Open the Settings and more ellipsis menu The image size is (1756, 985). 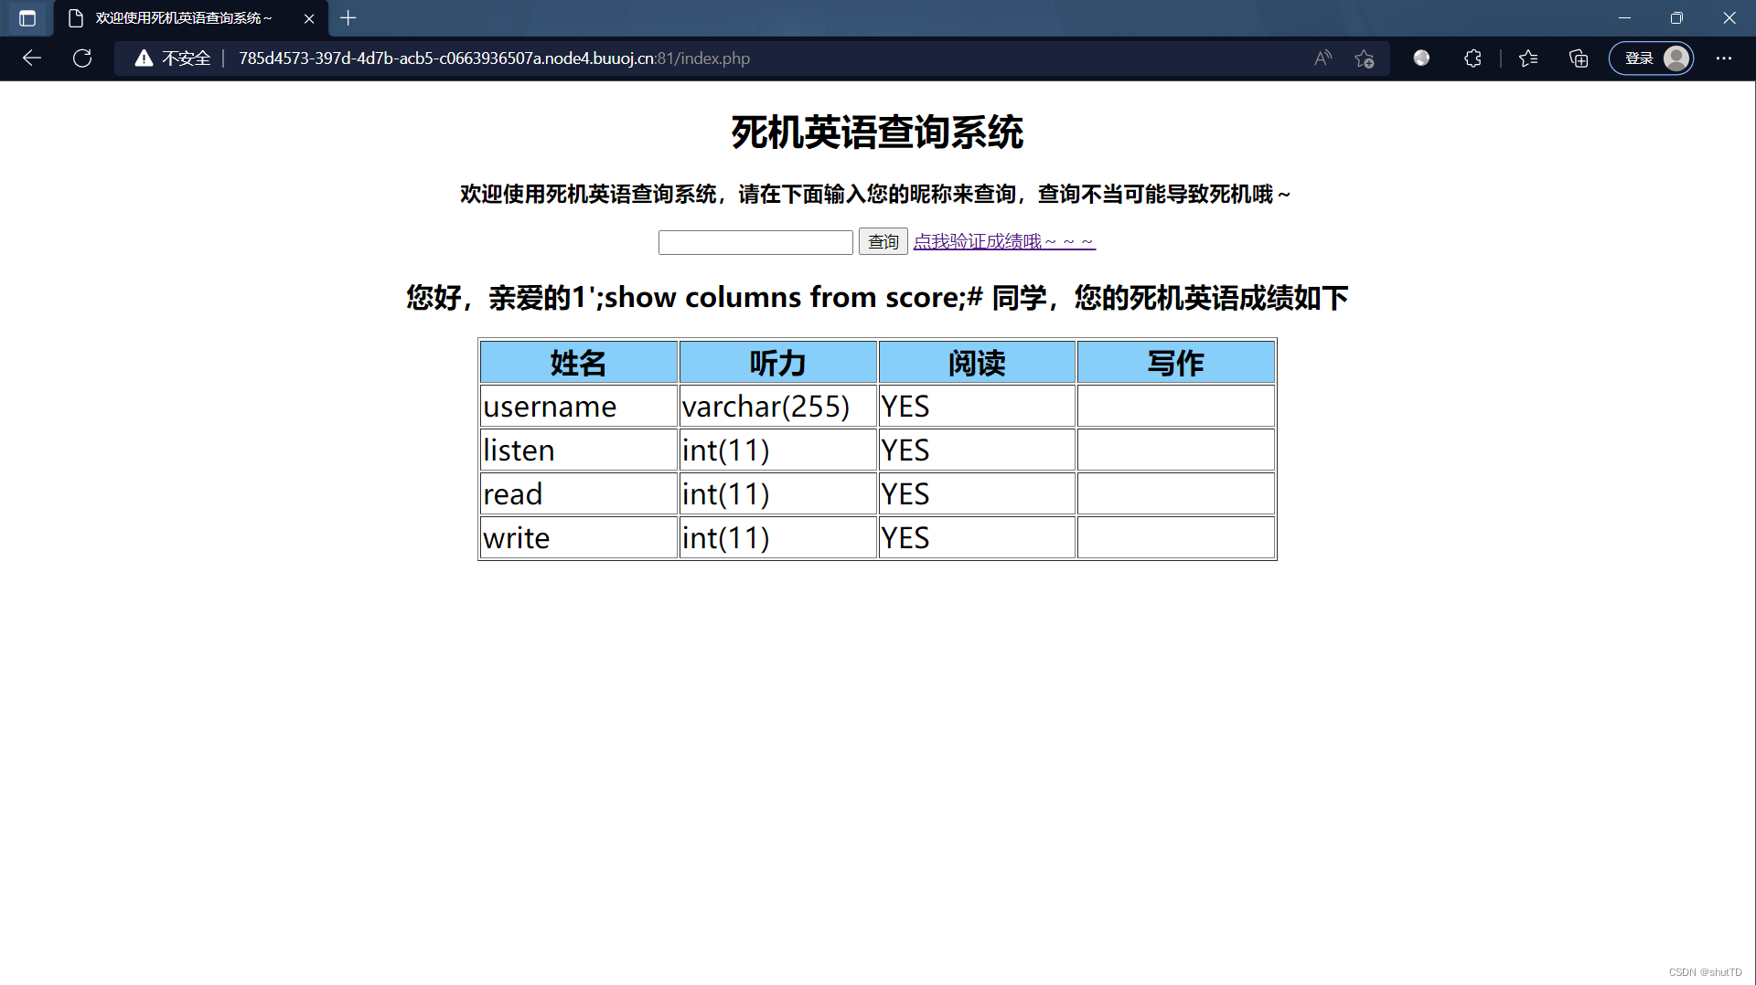pos(1725,58)
